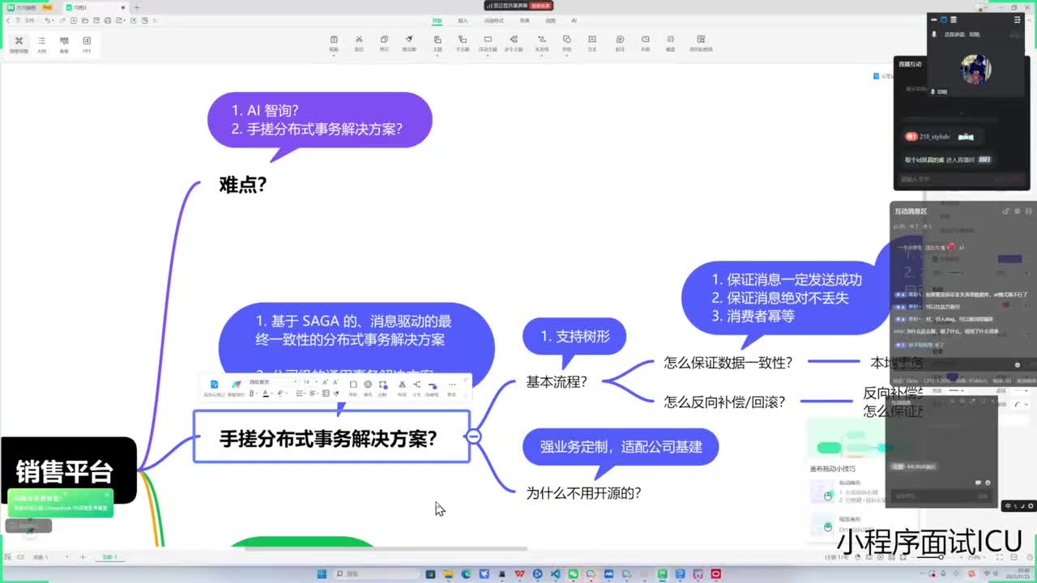Open the Page Style ribbon tab

point(494,20)
